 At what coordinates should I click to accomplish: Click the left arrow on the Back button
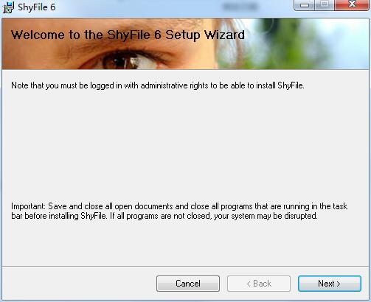(249, 284)
